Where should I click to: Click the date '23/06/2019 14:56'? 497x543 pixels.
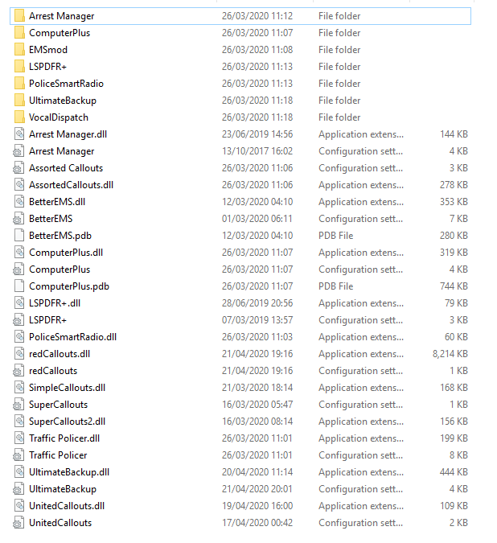tap(257, 134)
